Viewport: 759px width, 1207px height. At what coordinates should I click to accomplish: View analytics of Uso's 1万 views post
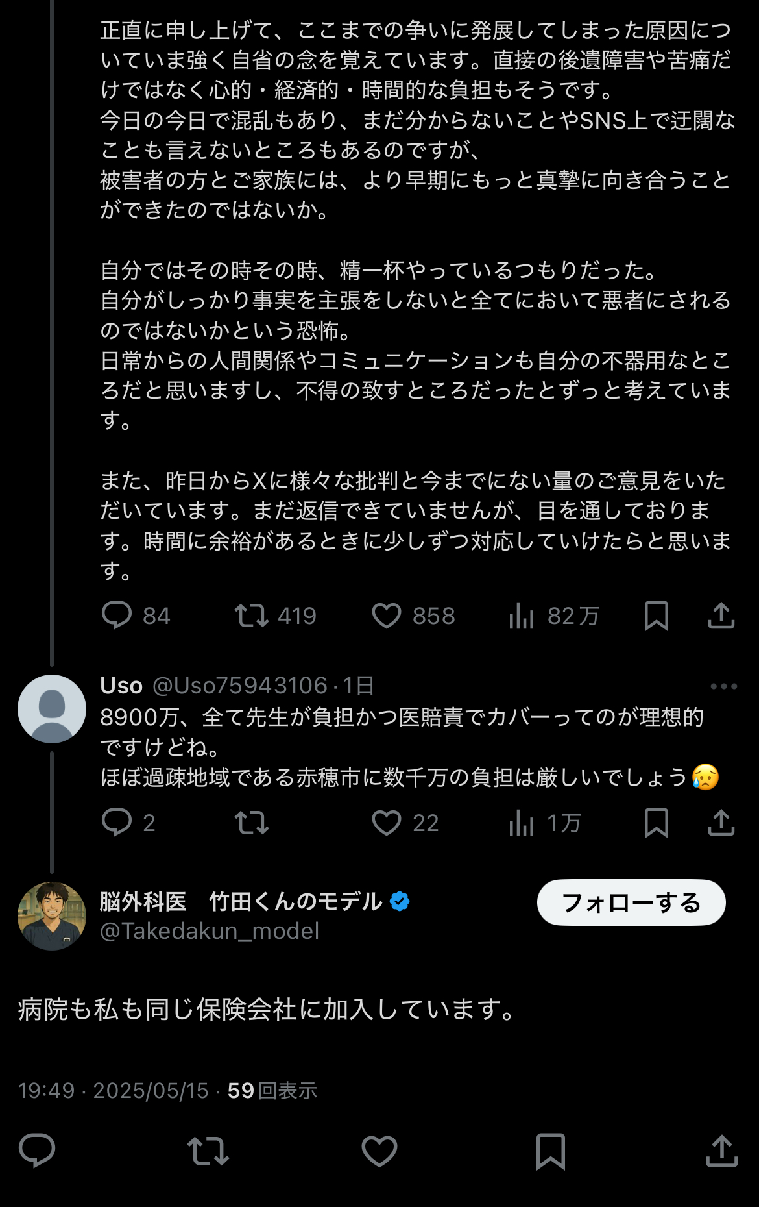(x=522, y=823)
